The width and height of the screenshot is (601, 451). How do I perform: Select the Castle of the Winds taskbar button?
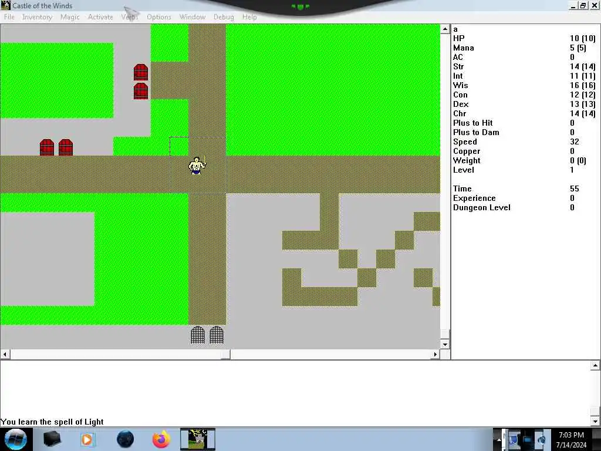(x=198, y=439)
